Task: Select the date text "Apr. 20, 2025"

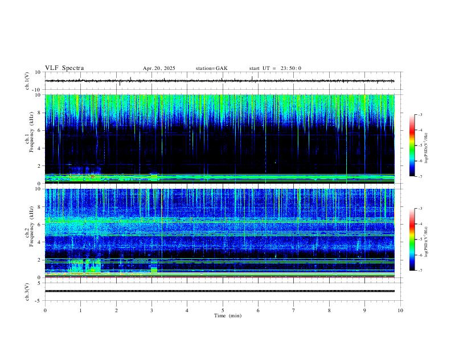Action: [159, 68]
